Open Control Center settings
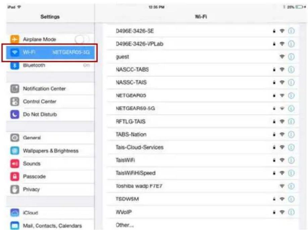The image size is (308, 230). (50, 102)
